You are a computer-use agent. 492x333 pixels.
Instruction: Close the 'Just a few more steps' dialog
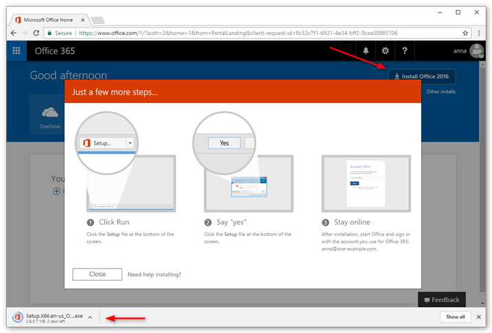point(98,274)
